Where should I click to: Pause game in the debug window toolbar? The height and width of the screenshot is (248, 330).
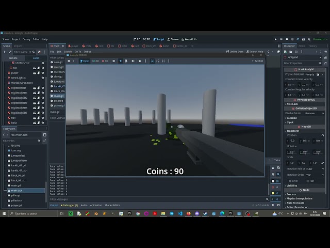tap(69, 61)
